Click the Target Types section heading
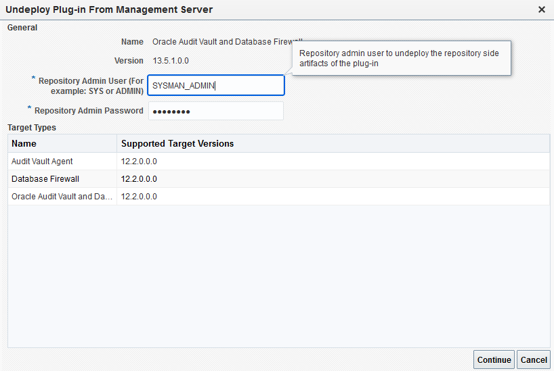554x371 pixels. pos(32,127)
